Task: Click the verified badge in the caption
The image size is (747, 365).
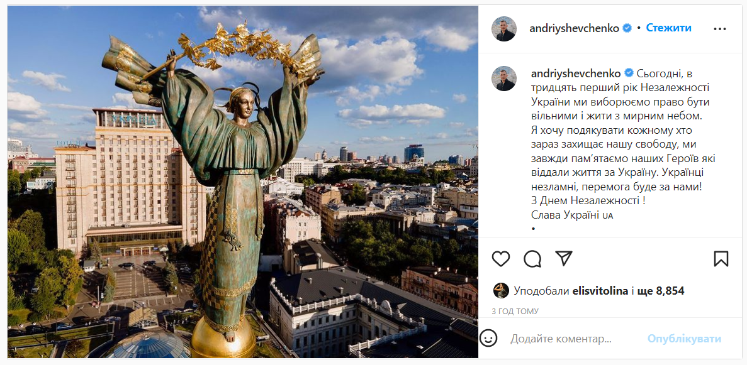Action: (x=629, y=74)
